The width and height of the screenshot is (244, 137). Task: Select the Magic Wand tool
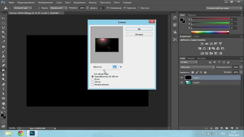[3, 32]
